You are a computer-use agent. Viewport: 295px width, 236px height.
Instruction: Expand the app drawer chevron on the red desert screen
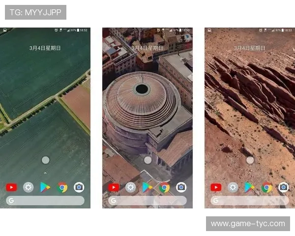[x=250, y=173]
